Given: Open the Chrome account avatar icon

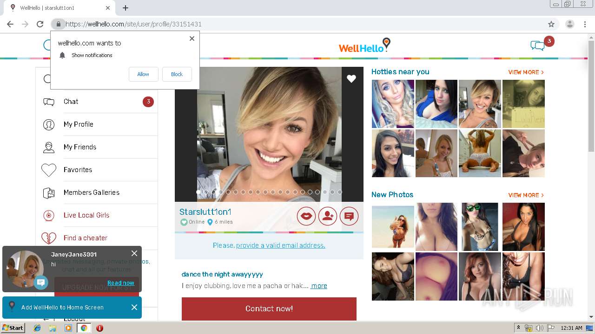Looking at the screenshot, I should click(x=570, y=24).
